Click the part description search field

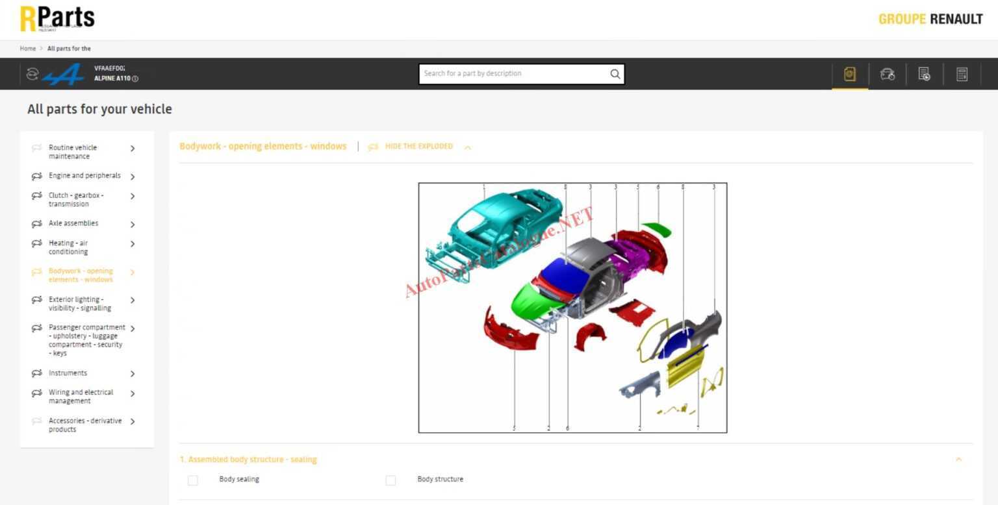pos(513,74)
